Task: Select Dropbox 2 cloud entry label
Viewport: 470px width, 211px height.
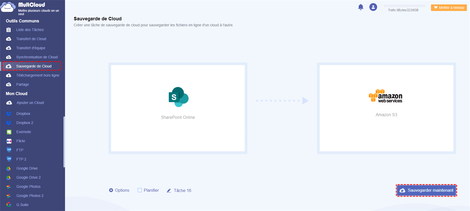Action: click(25, 123)
